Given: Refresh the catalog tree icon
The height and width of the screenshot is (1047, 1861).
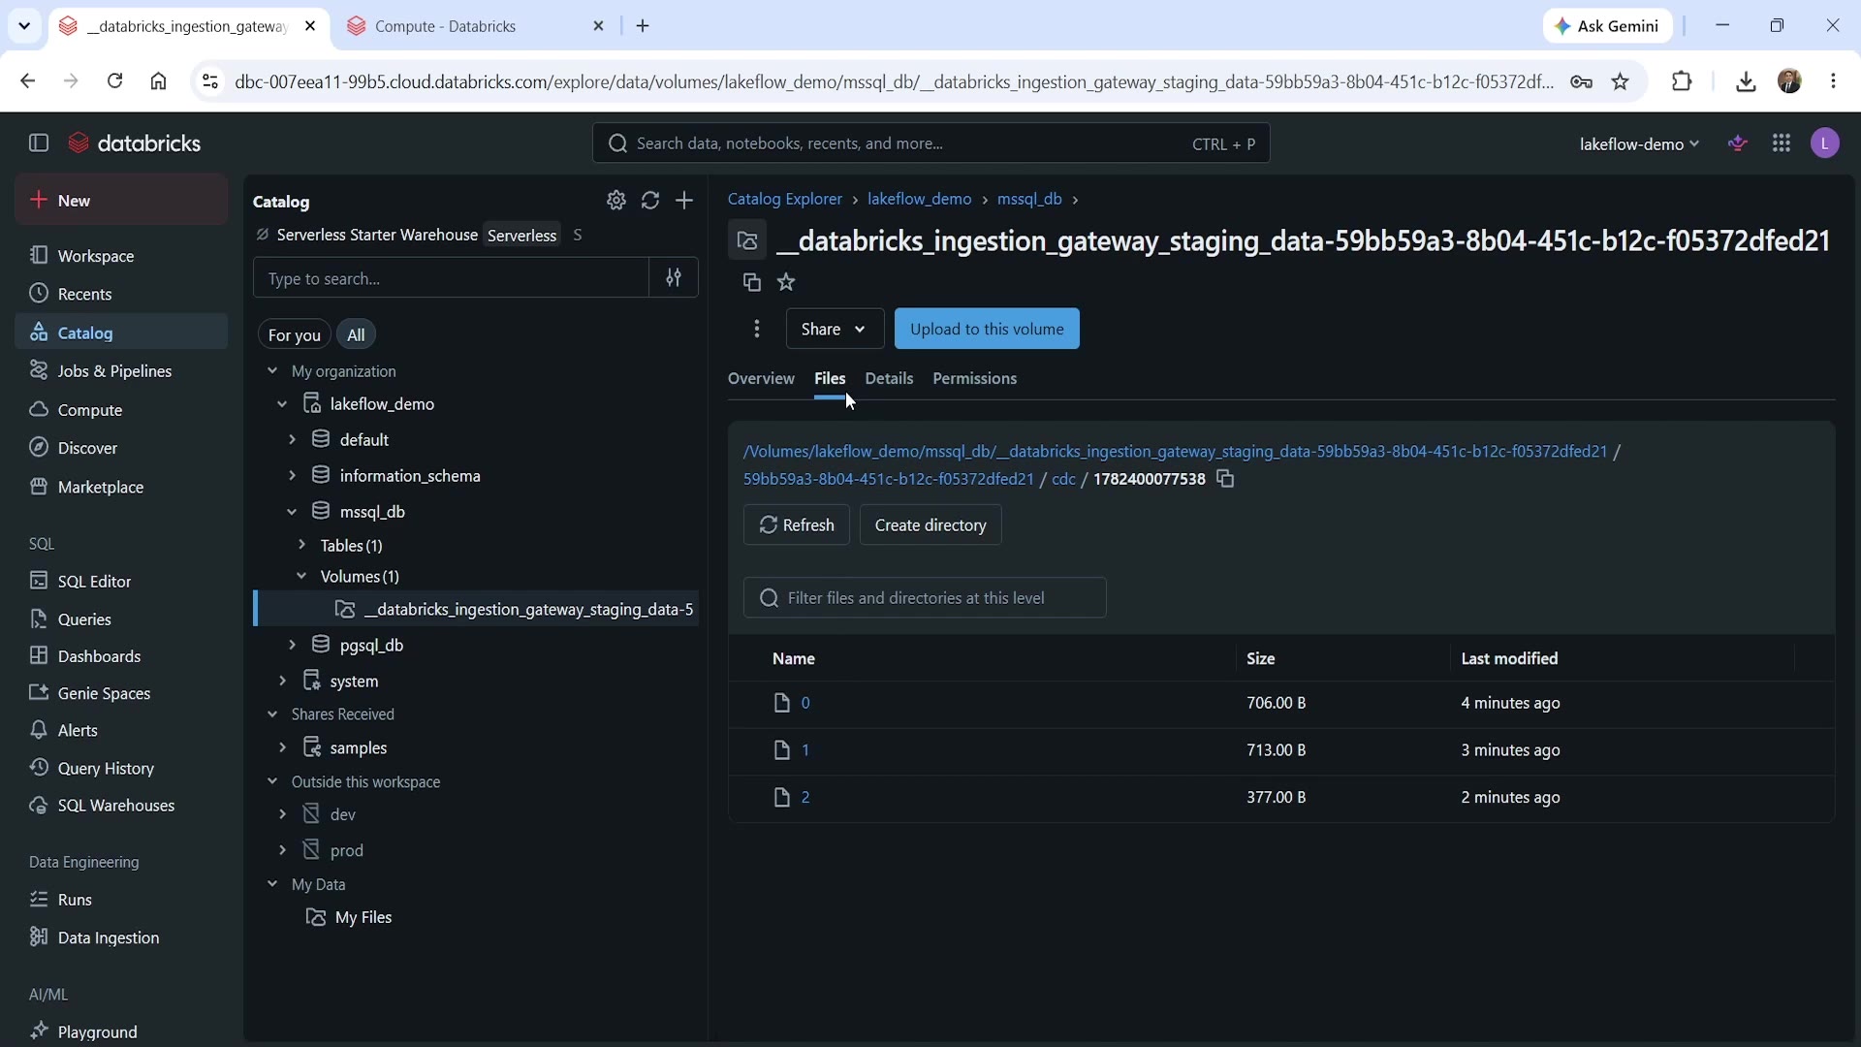Looking at the screenshot, I should [x=650, y=201].
